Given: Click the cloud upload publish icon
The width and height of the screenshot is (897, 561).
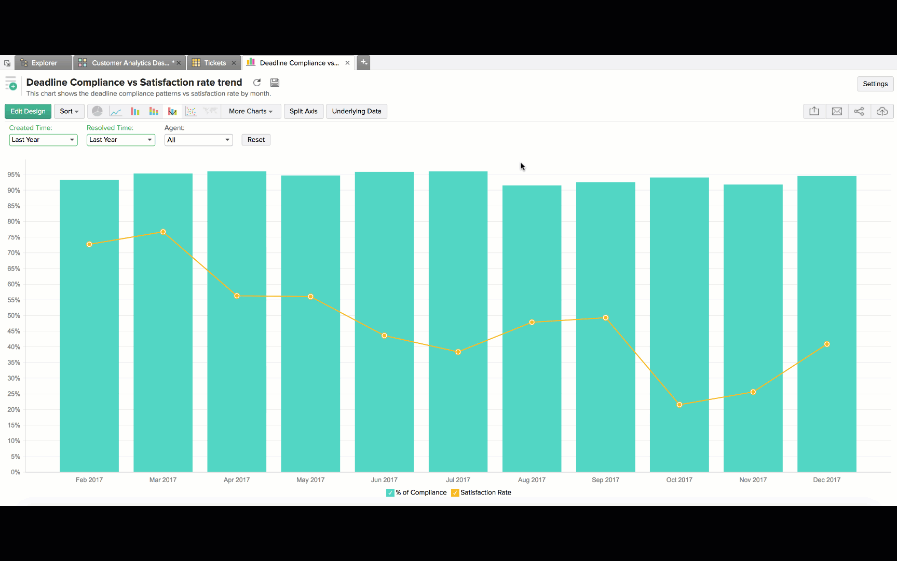Looking at the screenshot, I should [882, 111].
